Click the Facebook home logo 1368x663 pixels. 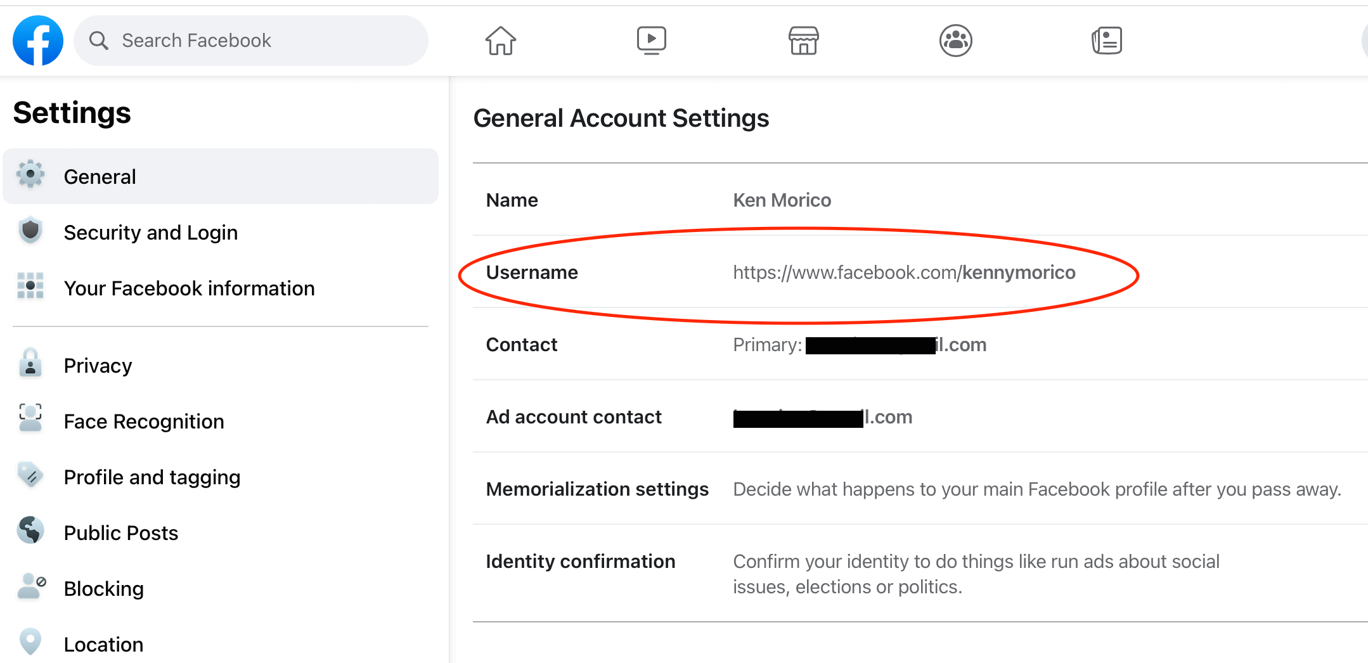[37, 40]
